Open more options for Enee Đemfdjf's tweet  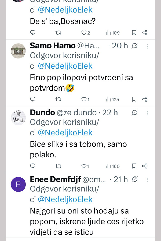tap(147, 179)
